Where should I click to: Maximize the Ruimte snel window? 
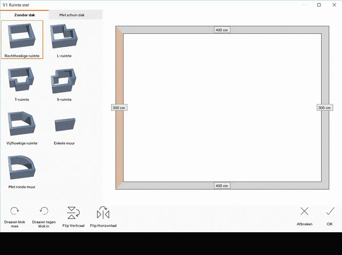[319, 5]
